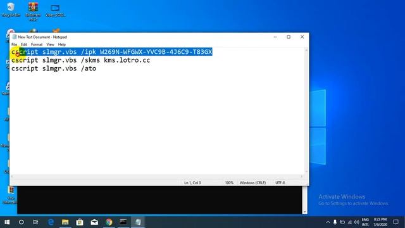Open the Mail app from the taskbar

pos(94,222)
